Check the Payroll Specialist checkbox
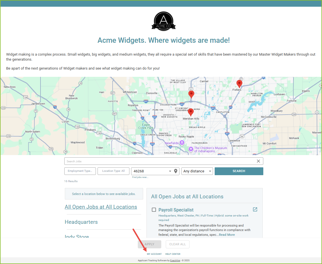This screenshot has width=322, height=264. (x=154, y=210)
